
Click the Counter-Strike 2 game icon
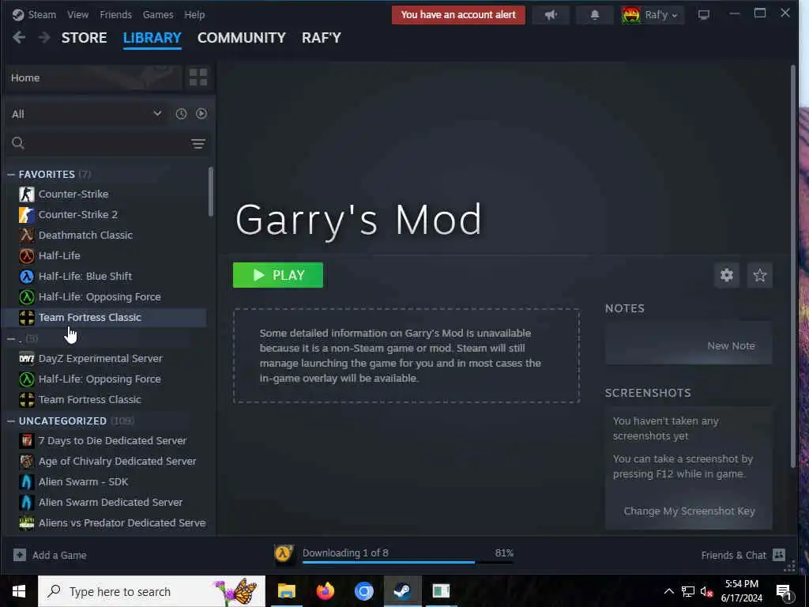pyautogui.click(x=27, y=215)
